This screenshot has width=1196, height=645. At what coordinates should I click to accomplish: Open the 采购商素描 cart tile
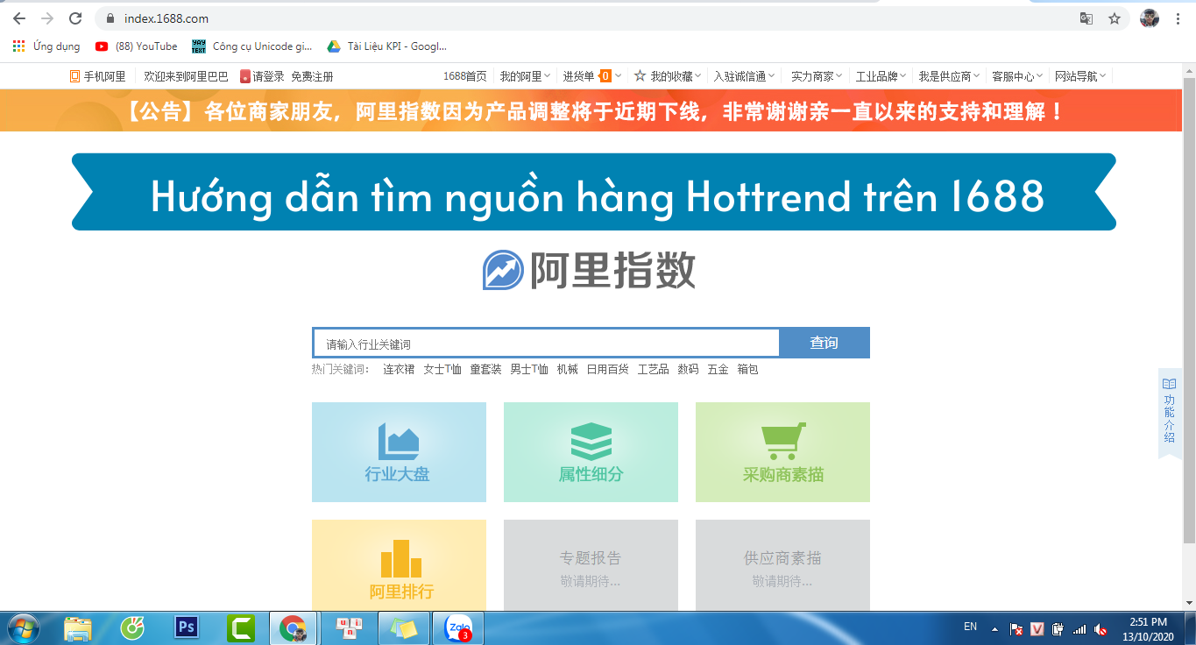[782, 452]
